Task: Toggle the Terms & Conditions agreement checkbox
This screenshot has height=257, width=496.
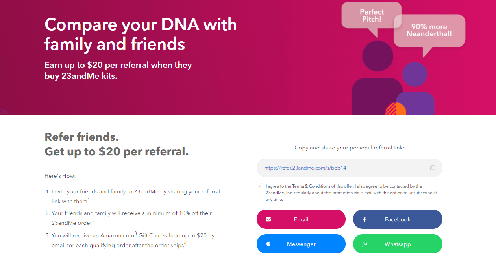Action: point(260,186)
